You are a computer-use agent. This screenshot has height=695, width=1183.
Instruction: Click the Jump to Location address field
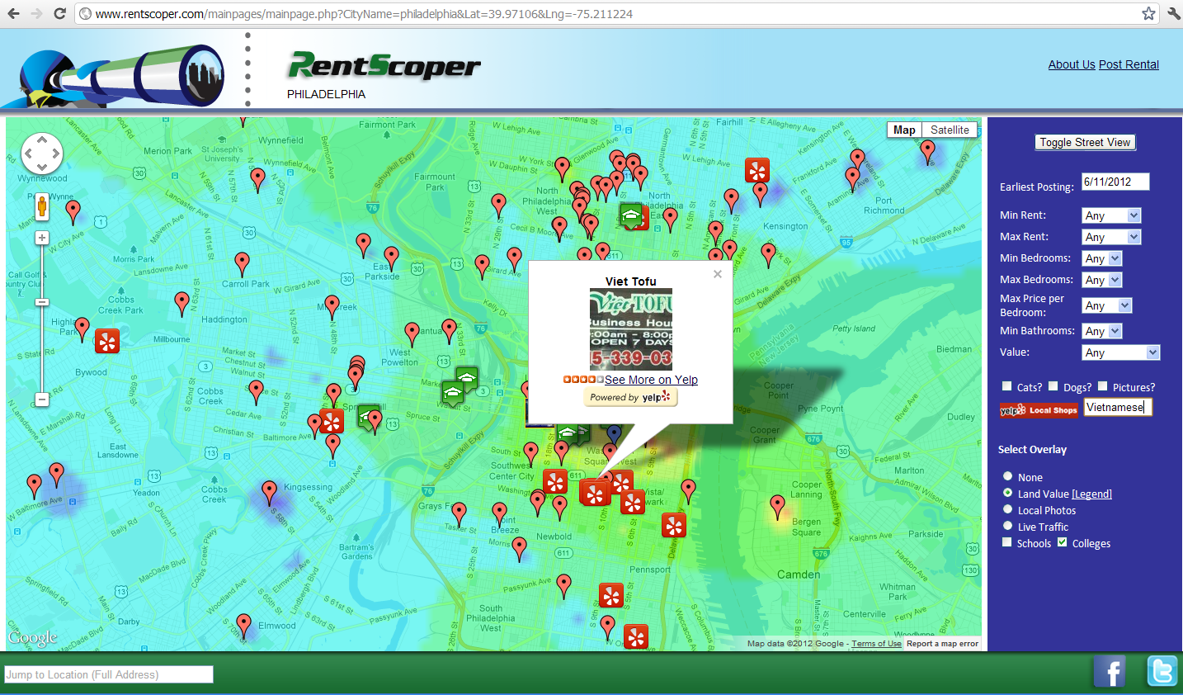click(109, 674)
